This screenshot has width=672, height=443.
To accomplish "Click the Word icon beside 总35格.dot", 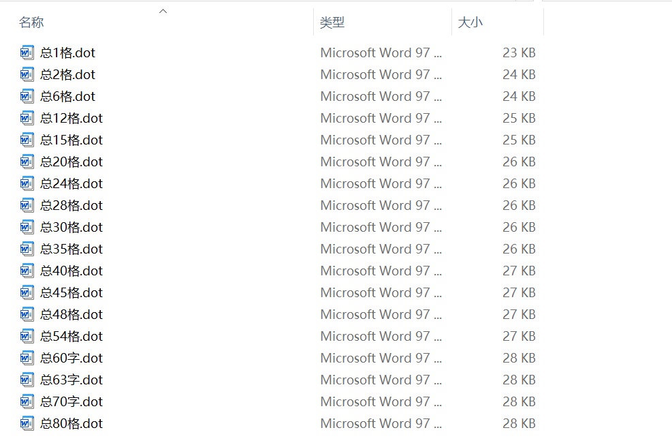I will (x=27, y=249).
